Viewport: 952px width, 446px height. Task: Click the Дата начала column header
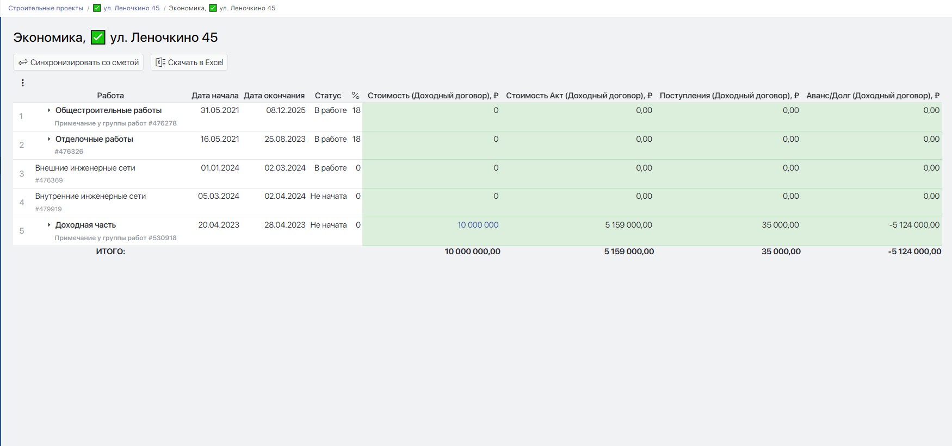coord(215,96)
